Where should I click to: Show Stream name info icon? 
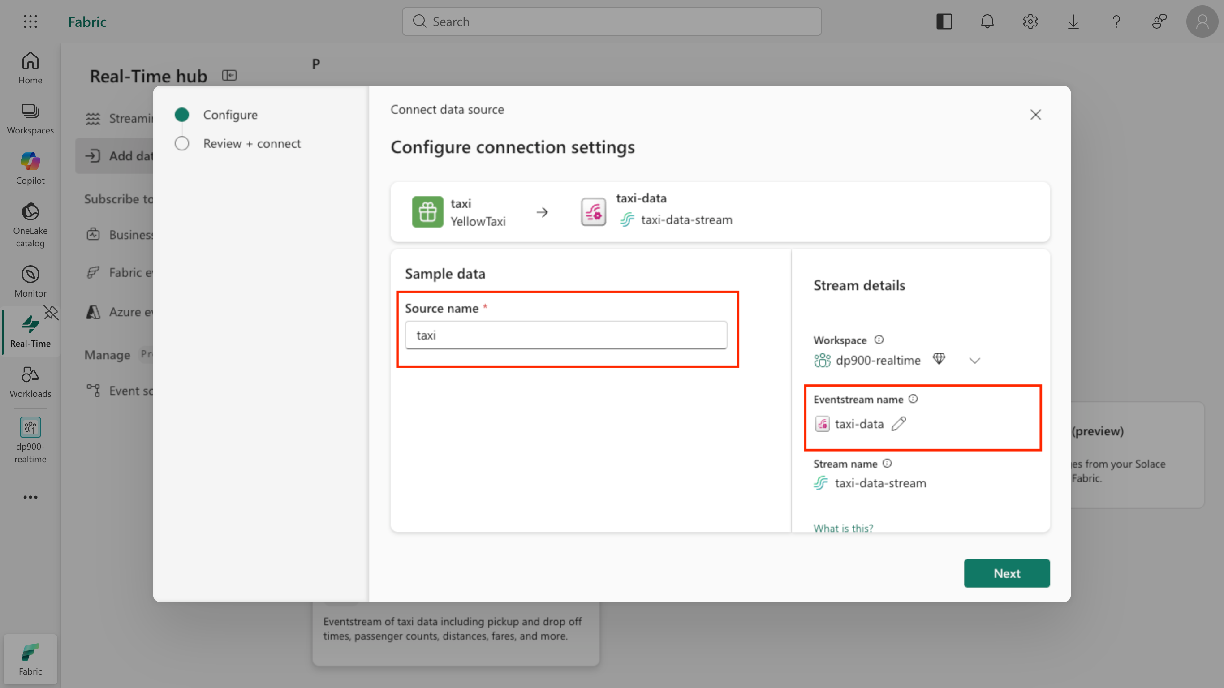(887, 464)
